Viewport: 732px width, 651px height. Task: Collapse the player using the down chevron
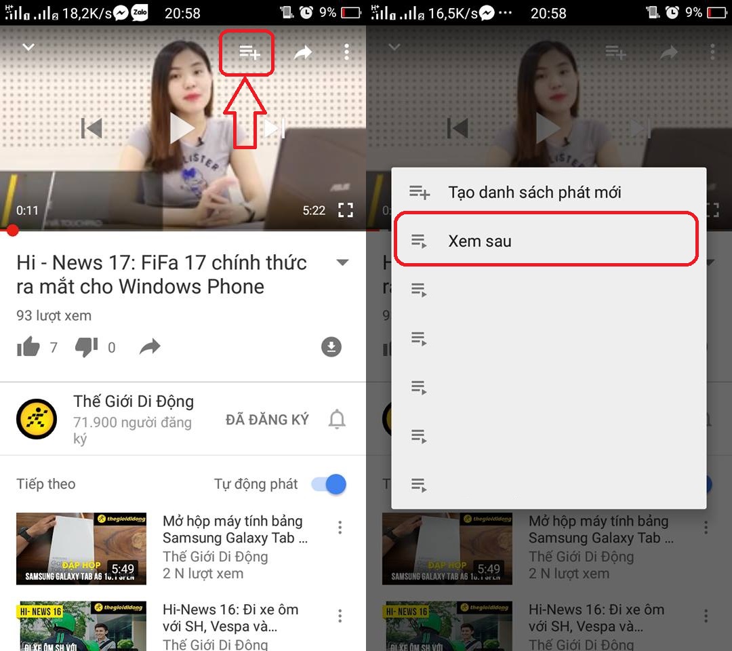click(x=28, y=47)
